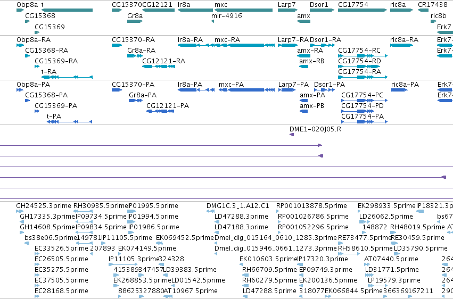Select the Gr8a-RA transcript label
This screenshot has height=299, width=453.
pos(141,51)
